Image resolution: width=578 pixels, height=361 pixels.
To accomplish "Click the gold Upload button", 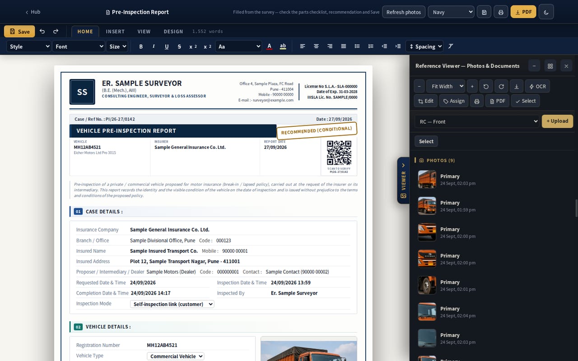I will (x=557, y=121).
